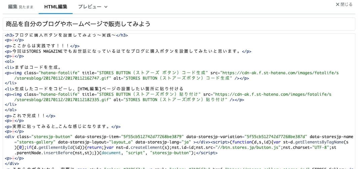Click the 20170112162747.gif source line
Viewport: 358px width, 169px height.
(132, 78)
